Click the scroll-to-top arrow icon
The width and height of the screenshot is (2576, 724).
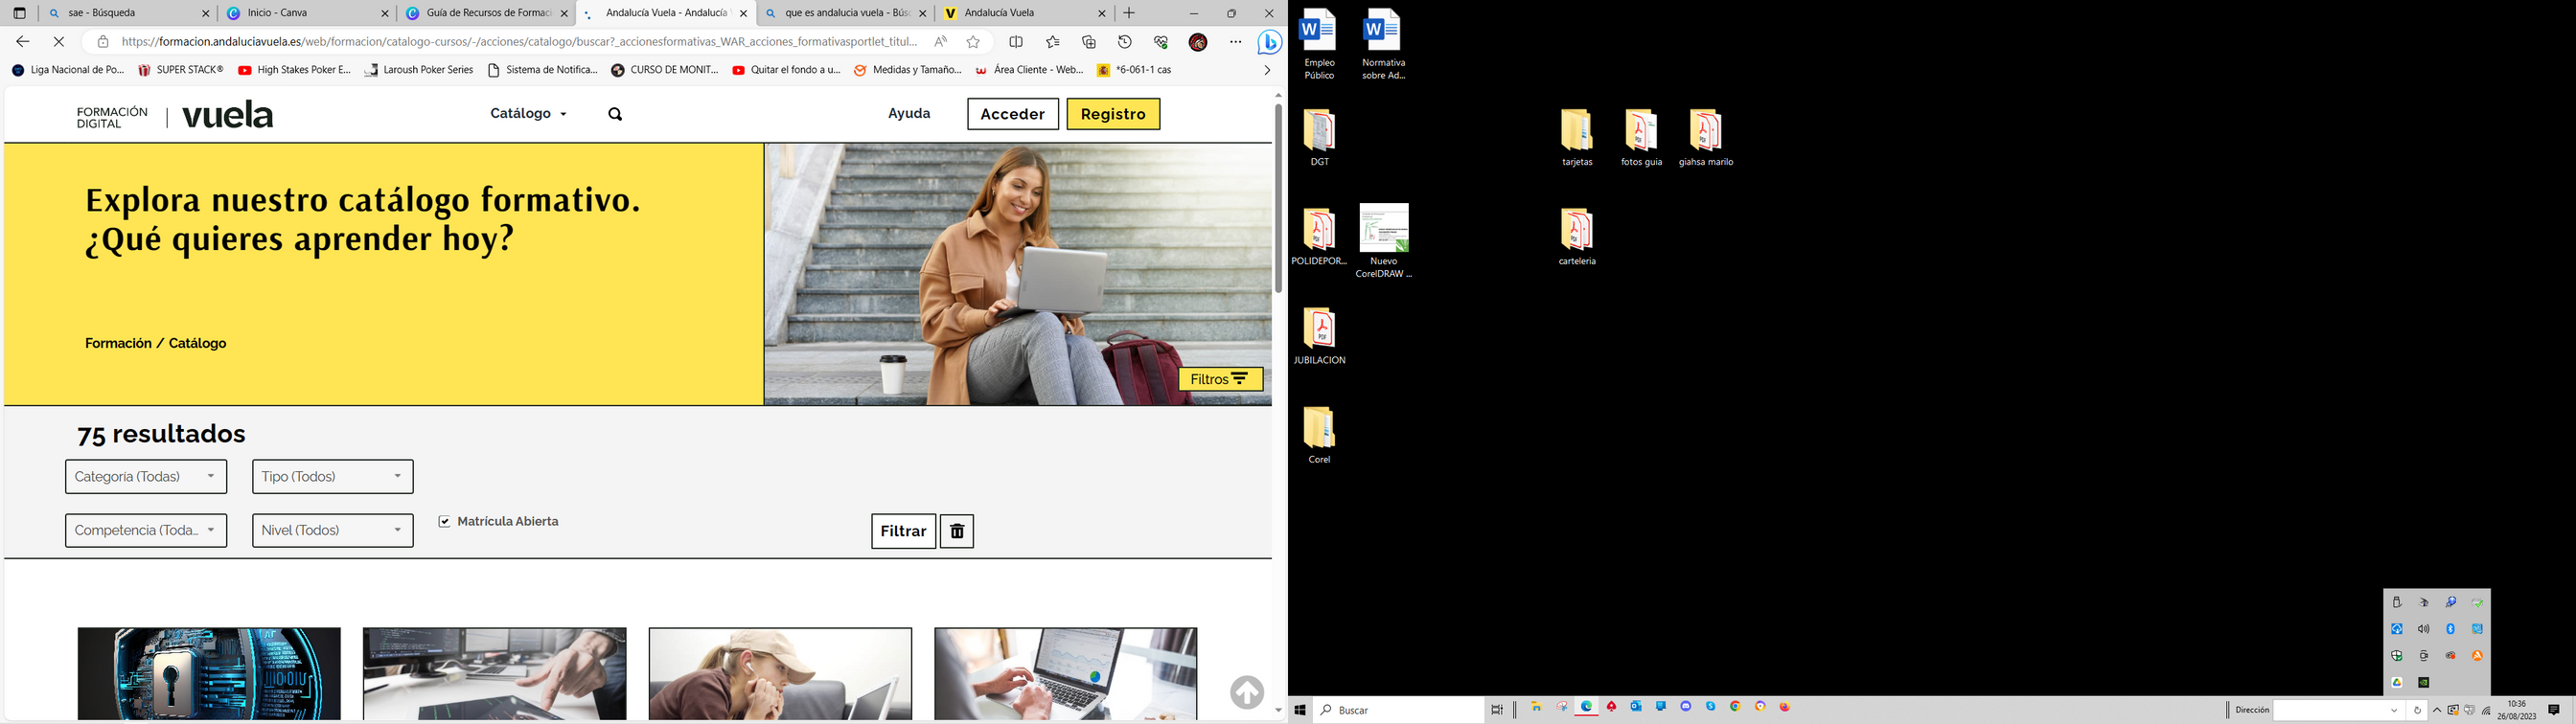(x=1246, y=692)
